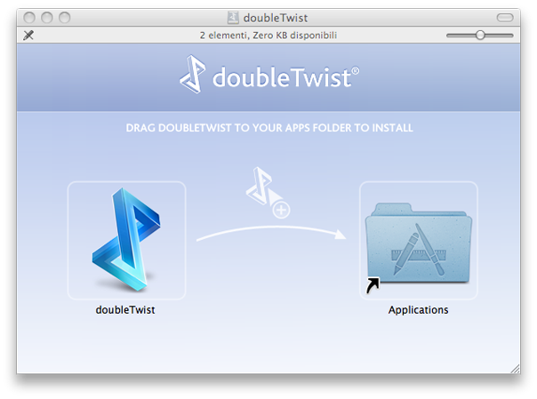The image size is (537, 399).
Task: Click the window resize grip corner
Action: (514, 367)
